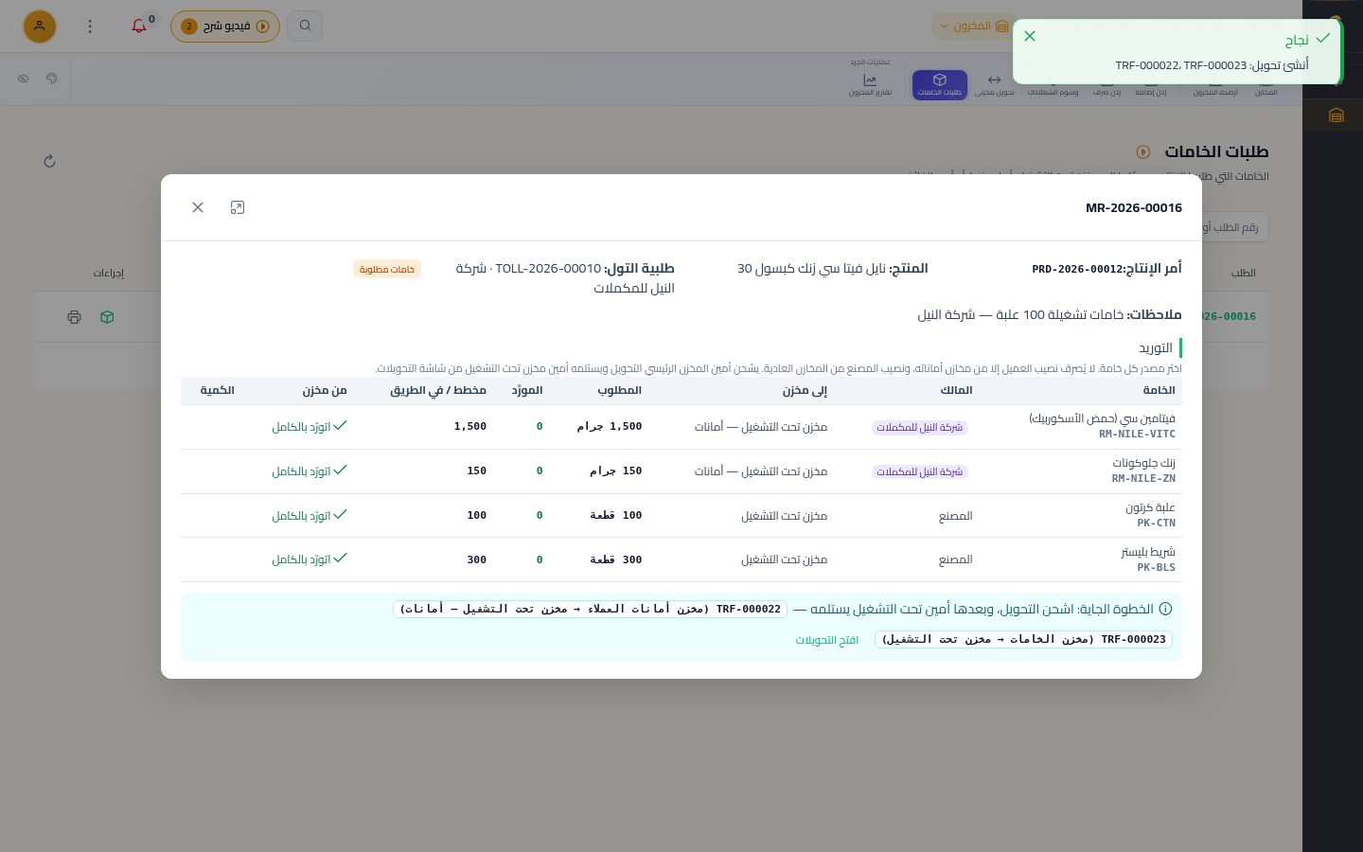This screenshot has height=852, width=1363.
Task: Open the فيديو شرح tutorial videos
Action: [225, 26]
